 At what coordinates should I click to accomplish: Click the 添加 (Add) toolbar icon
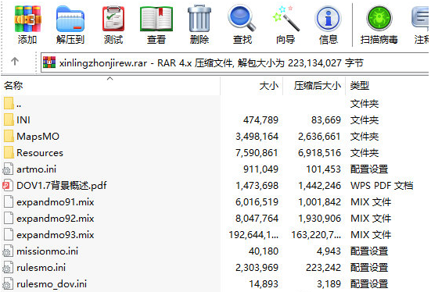click(x=27, y=20)
